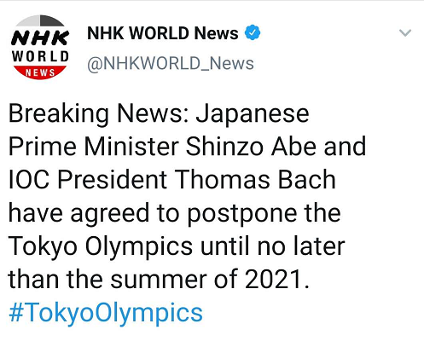Click the words "Prime Minister" in the tweet
This screenshot has height=341, width=424.
[x=94, y=147]
